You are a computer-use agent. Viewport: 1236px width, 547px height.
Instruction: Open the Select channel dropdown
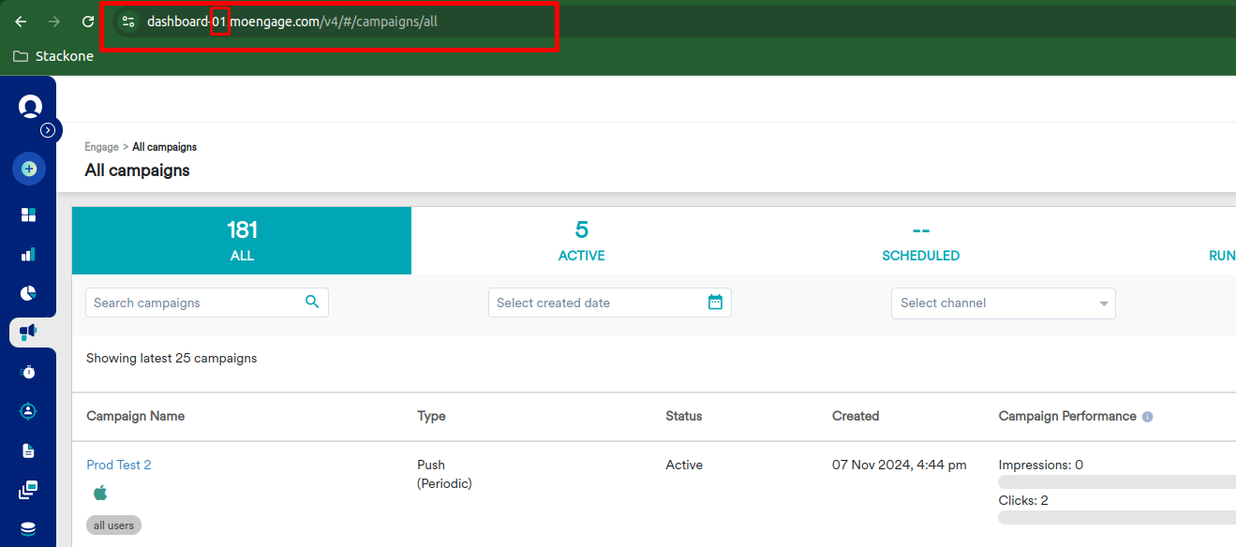click(x=1004, y=303)
